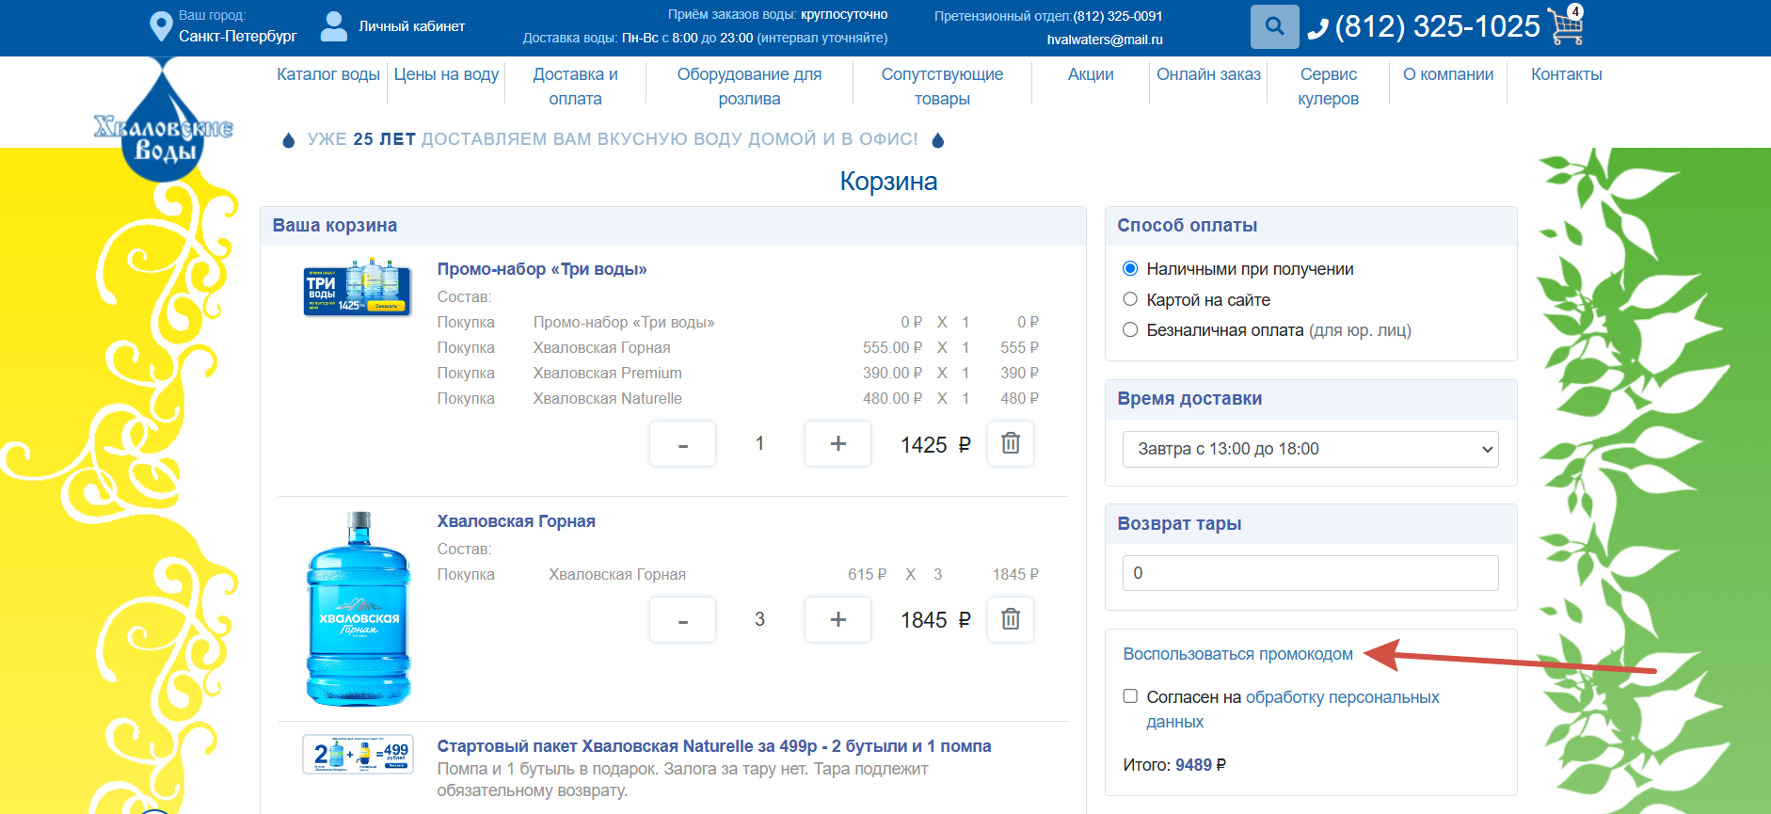
Task: Increase quantity of Промо-набор «Три воды»
Action: pyautogui.click(x=838, y=443)
